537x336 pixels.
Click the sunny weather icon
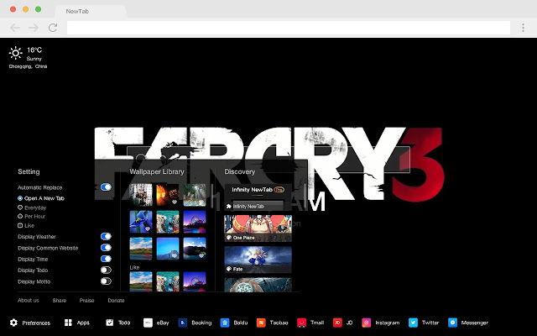tap(15, 53)
